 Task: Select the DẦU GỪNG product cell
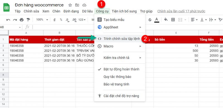(85, 60)
